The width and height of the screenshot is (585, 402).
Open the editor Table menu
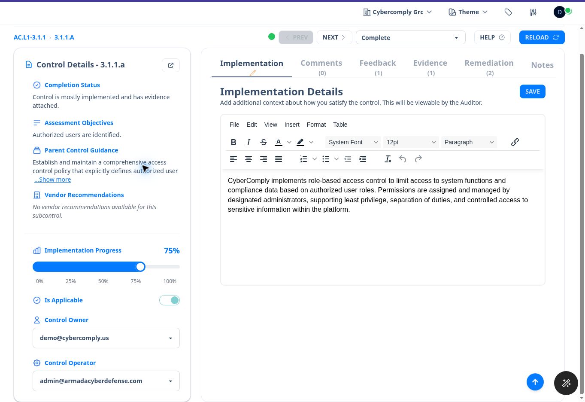coord(340,125)
